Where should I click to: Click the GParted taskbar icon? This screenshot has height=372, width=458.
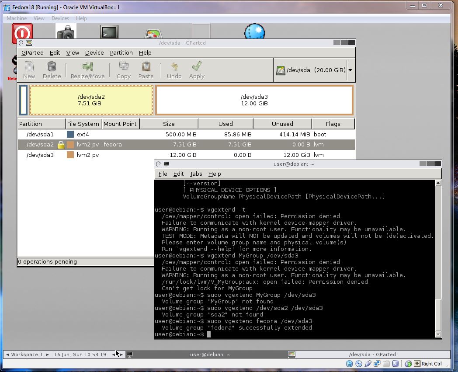click(x=291, y=355)
